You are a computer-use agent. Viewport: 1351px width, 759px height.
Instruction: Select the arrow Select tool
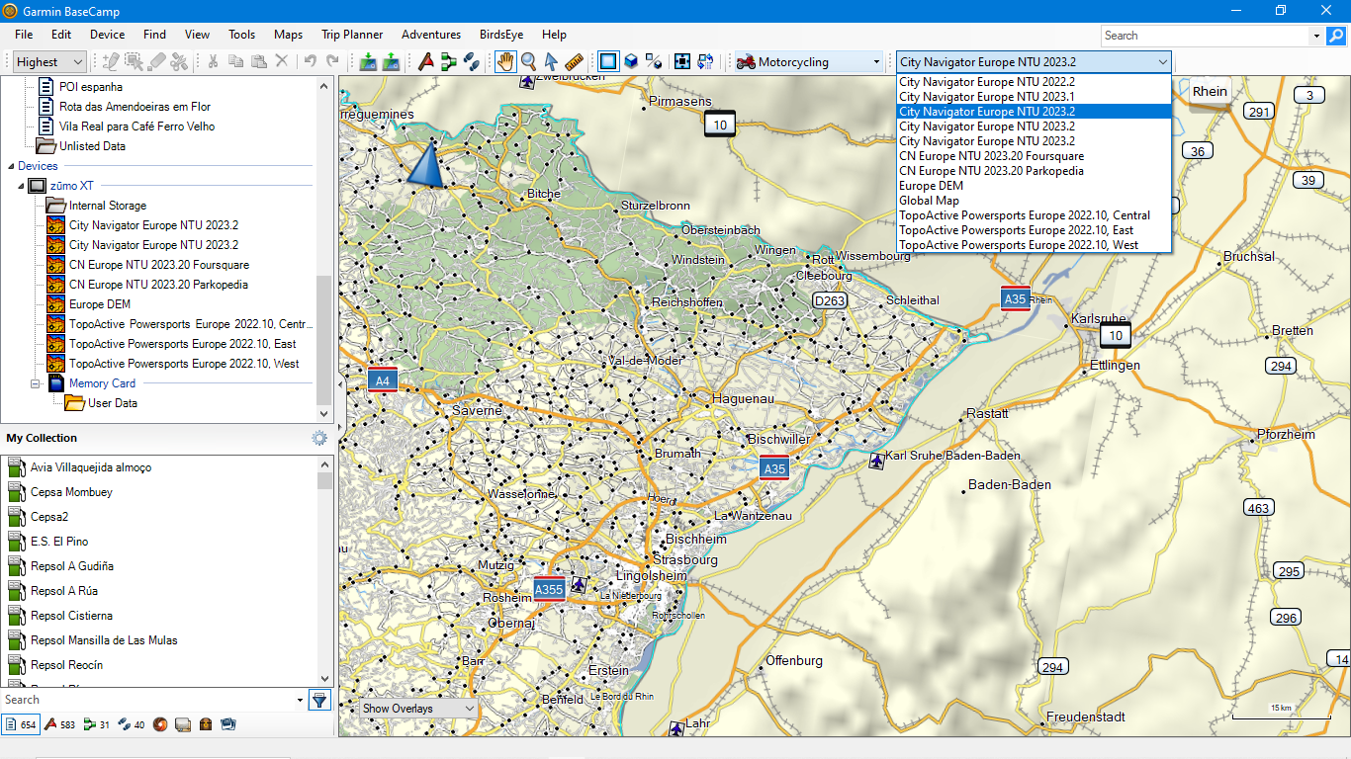pyautogui.click(x=551, y=61)
